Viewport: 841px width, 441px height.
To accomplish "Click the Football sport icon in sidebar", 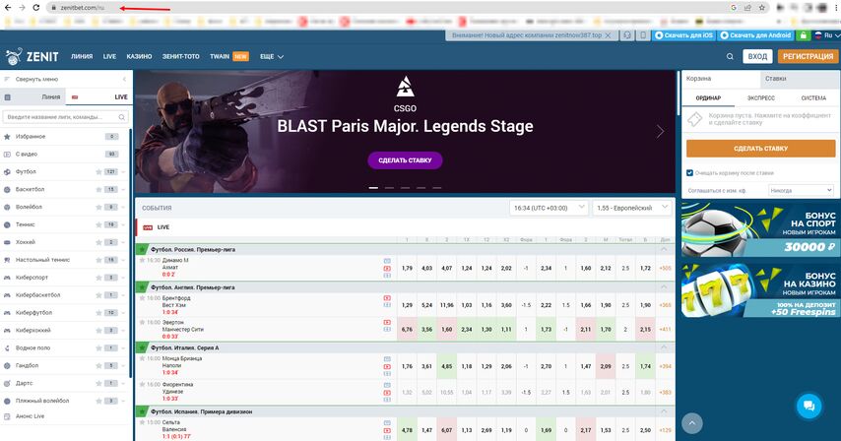I will coord(7,172).
